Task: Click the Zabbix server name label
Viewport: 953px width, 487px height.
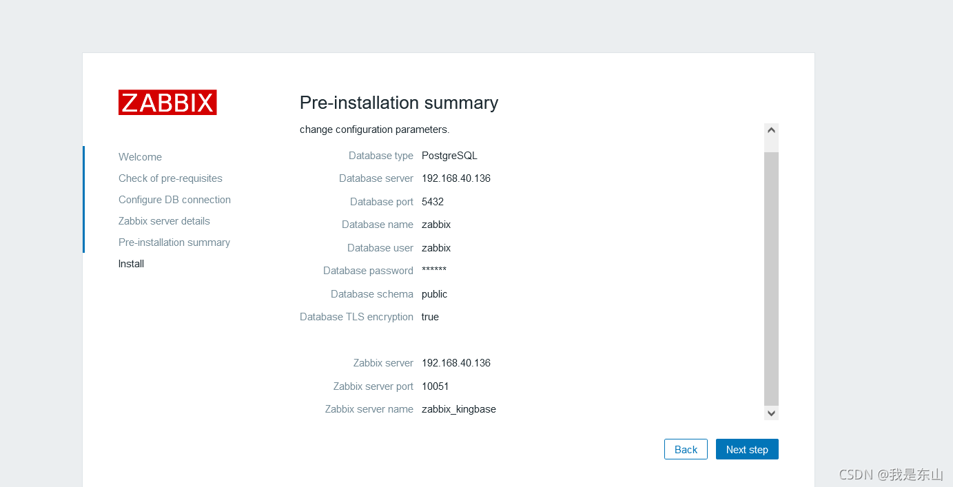Action: click(369, 409)
